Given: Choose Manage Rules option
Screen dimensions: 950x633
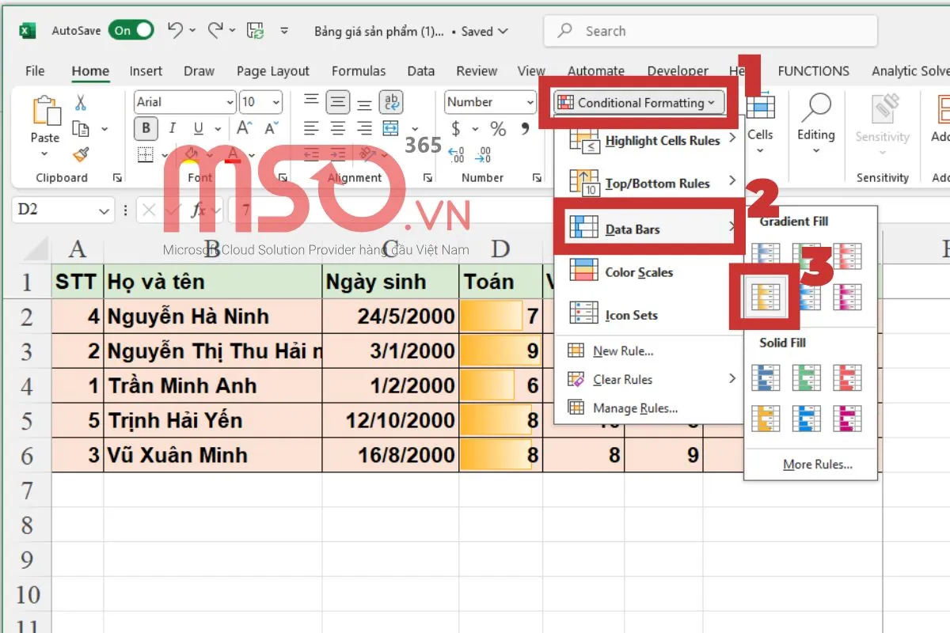Looking at the screenshot, I should point(635,408).
